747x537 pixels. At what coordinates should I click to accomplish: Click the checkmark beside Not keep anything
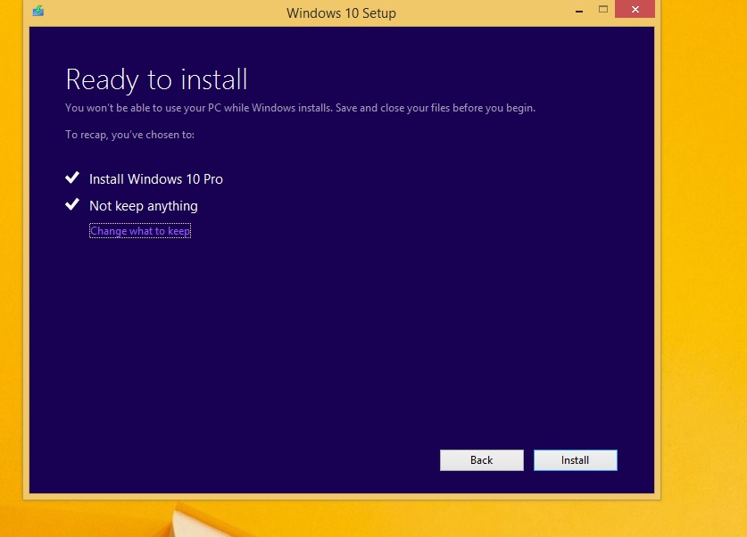pyautogui.click(x=72, y=204)
